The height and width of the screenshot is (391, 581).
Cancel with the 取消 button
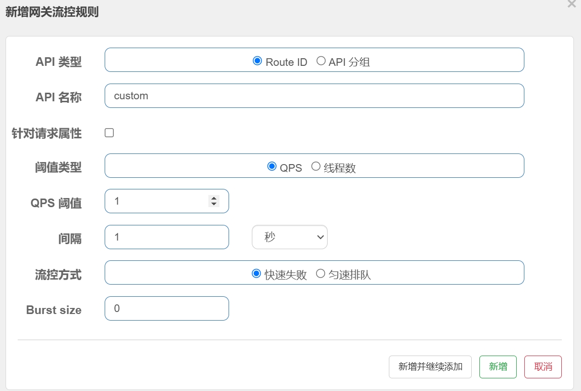tap(543, 367)
